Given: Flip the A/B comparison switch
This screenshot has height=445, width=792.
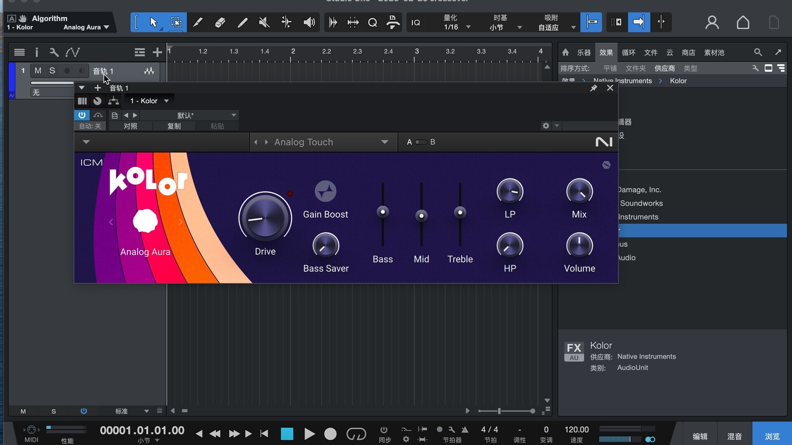Looking at the screenshot, I should [421, 142].
